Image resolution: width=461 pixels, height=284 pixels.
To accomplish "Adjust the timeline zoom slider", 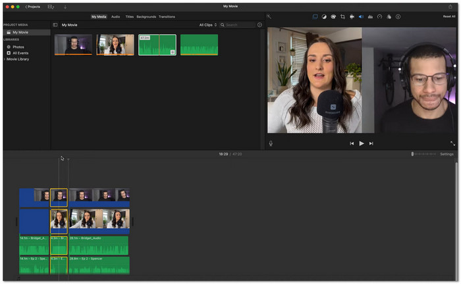I will [423, 154].
